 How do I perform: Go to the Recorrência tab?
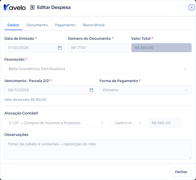pyautogui.click(x=94, y=25)
